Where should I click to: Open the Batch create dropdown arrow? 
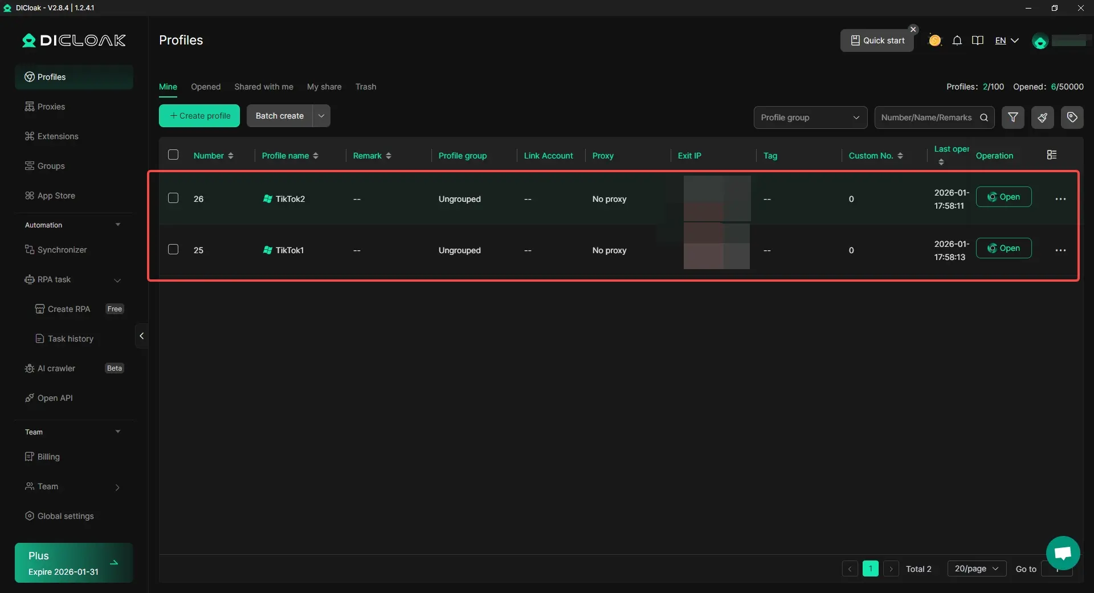(321, 116)
